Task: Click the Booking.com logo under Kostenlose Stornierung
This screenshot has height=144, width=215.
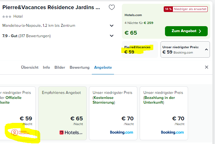Action: 122,132
